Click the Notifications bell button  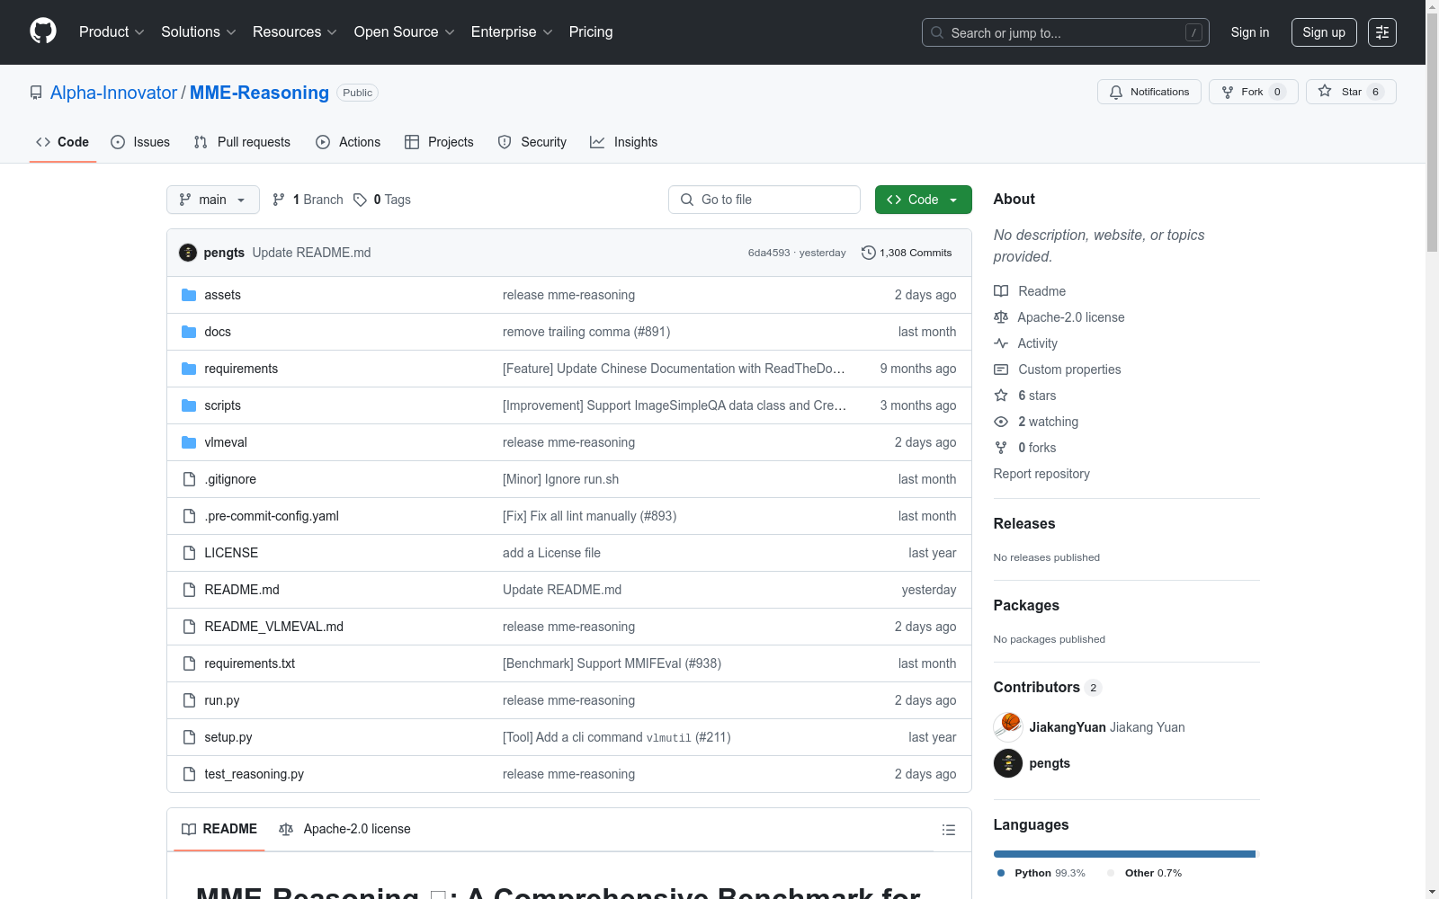(1149, 92)
